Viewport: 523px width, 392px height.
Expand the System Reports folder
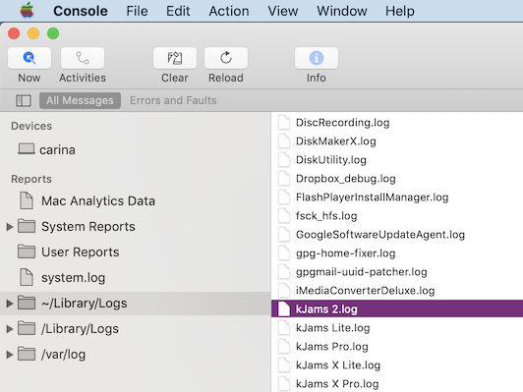click(x=10, y=227)
